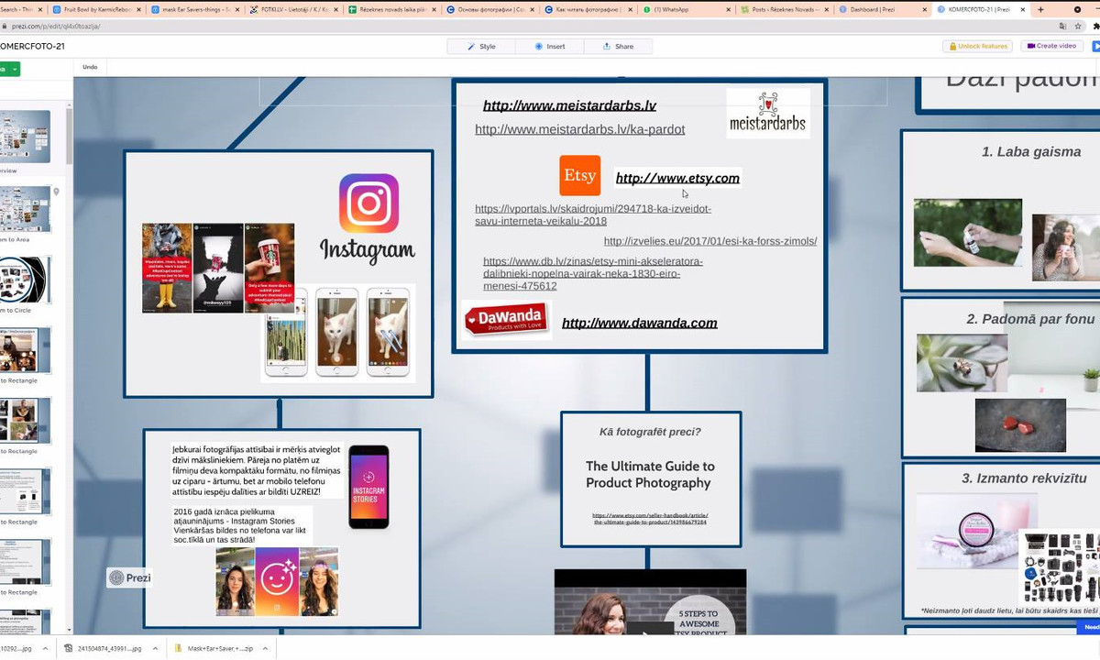
Task: Click the Create video button
Action: point(1051,46)
